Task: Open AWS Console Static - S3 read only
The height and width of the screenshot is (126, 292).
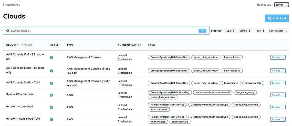Action: click(x=25, y=70)
